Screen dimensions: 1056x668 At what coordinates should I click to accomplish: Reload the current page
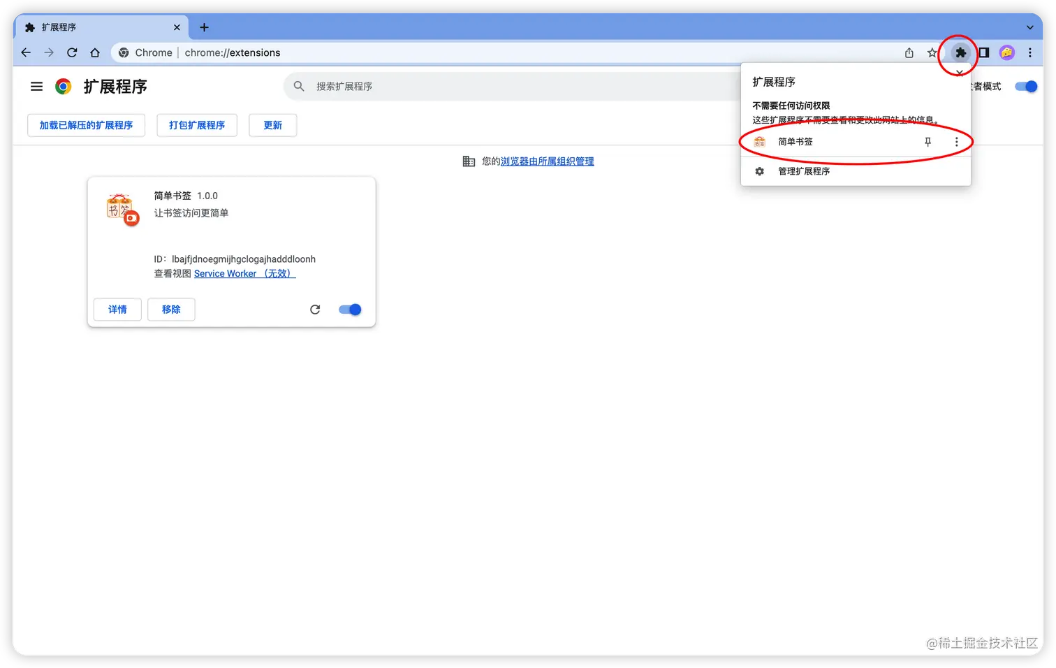(x=72, y=52)
